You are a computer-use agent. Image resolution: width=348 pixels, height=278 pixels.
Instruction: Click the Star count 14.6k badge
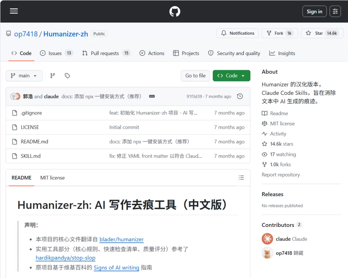pos(332,33)
